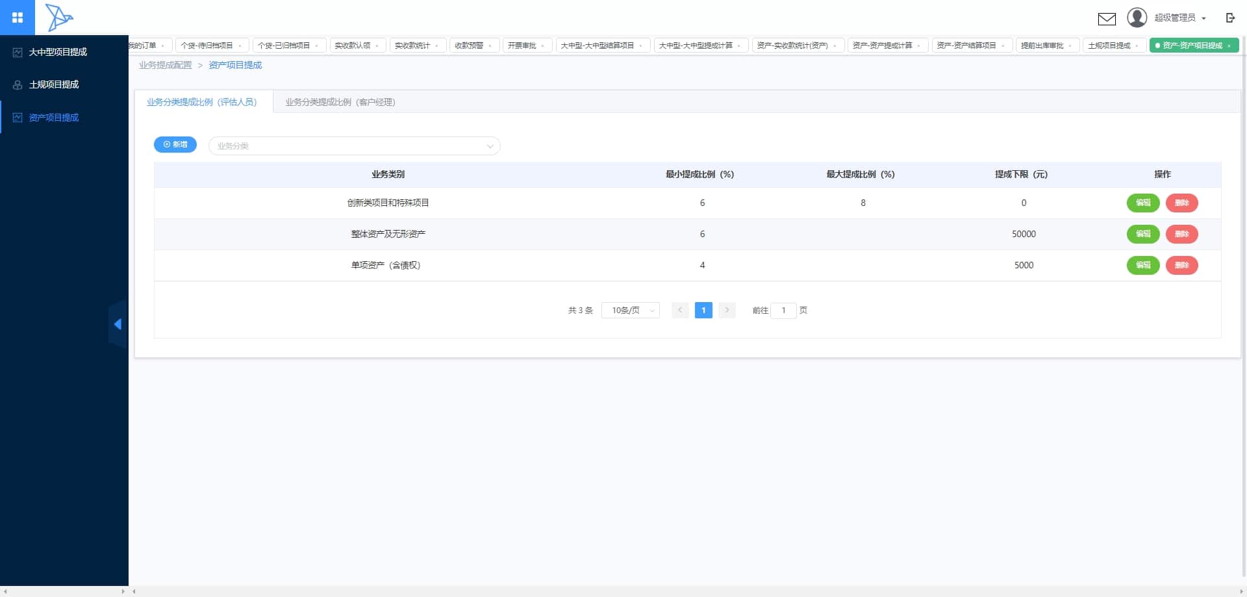Image resolution: width=1247 pixels, height=597 pixels.
Task: Select 业务分类提成比例 (客户经理) tab
Action: coord(340,102)
